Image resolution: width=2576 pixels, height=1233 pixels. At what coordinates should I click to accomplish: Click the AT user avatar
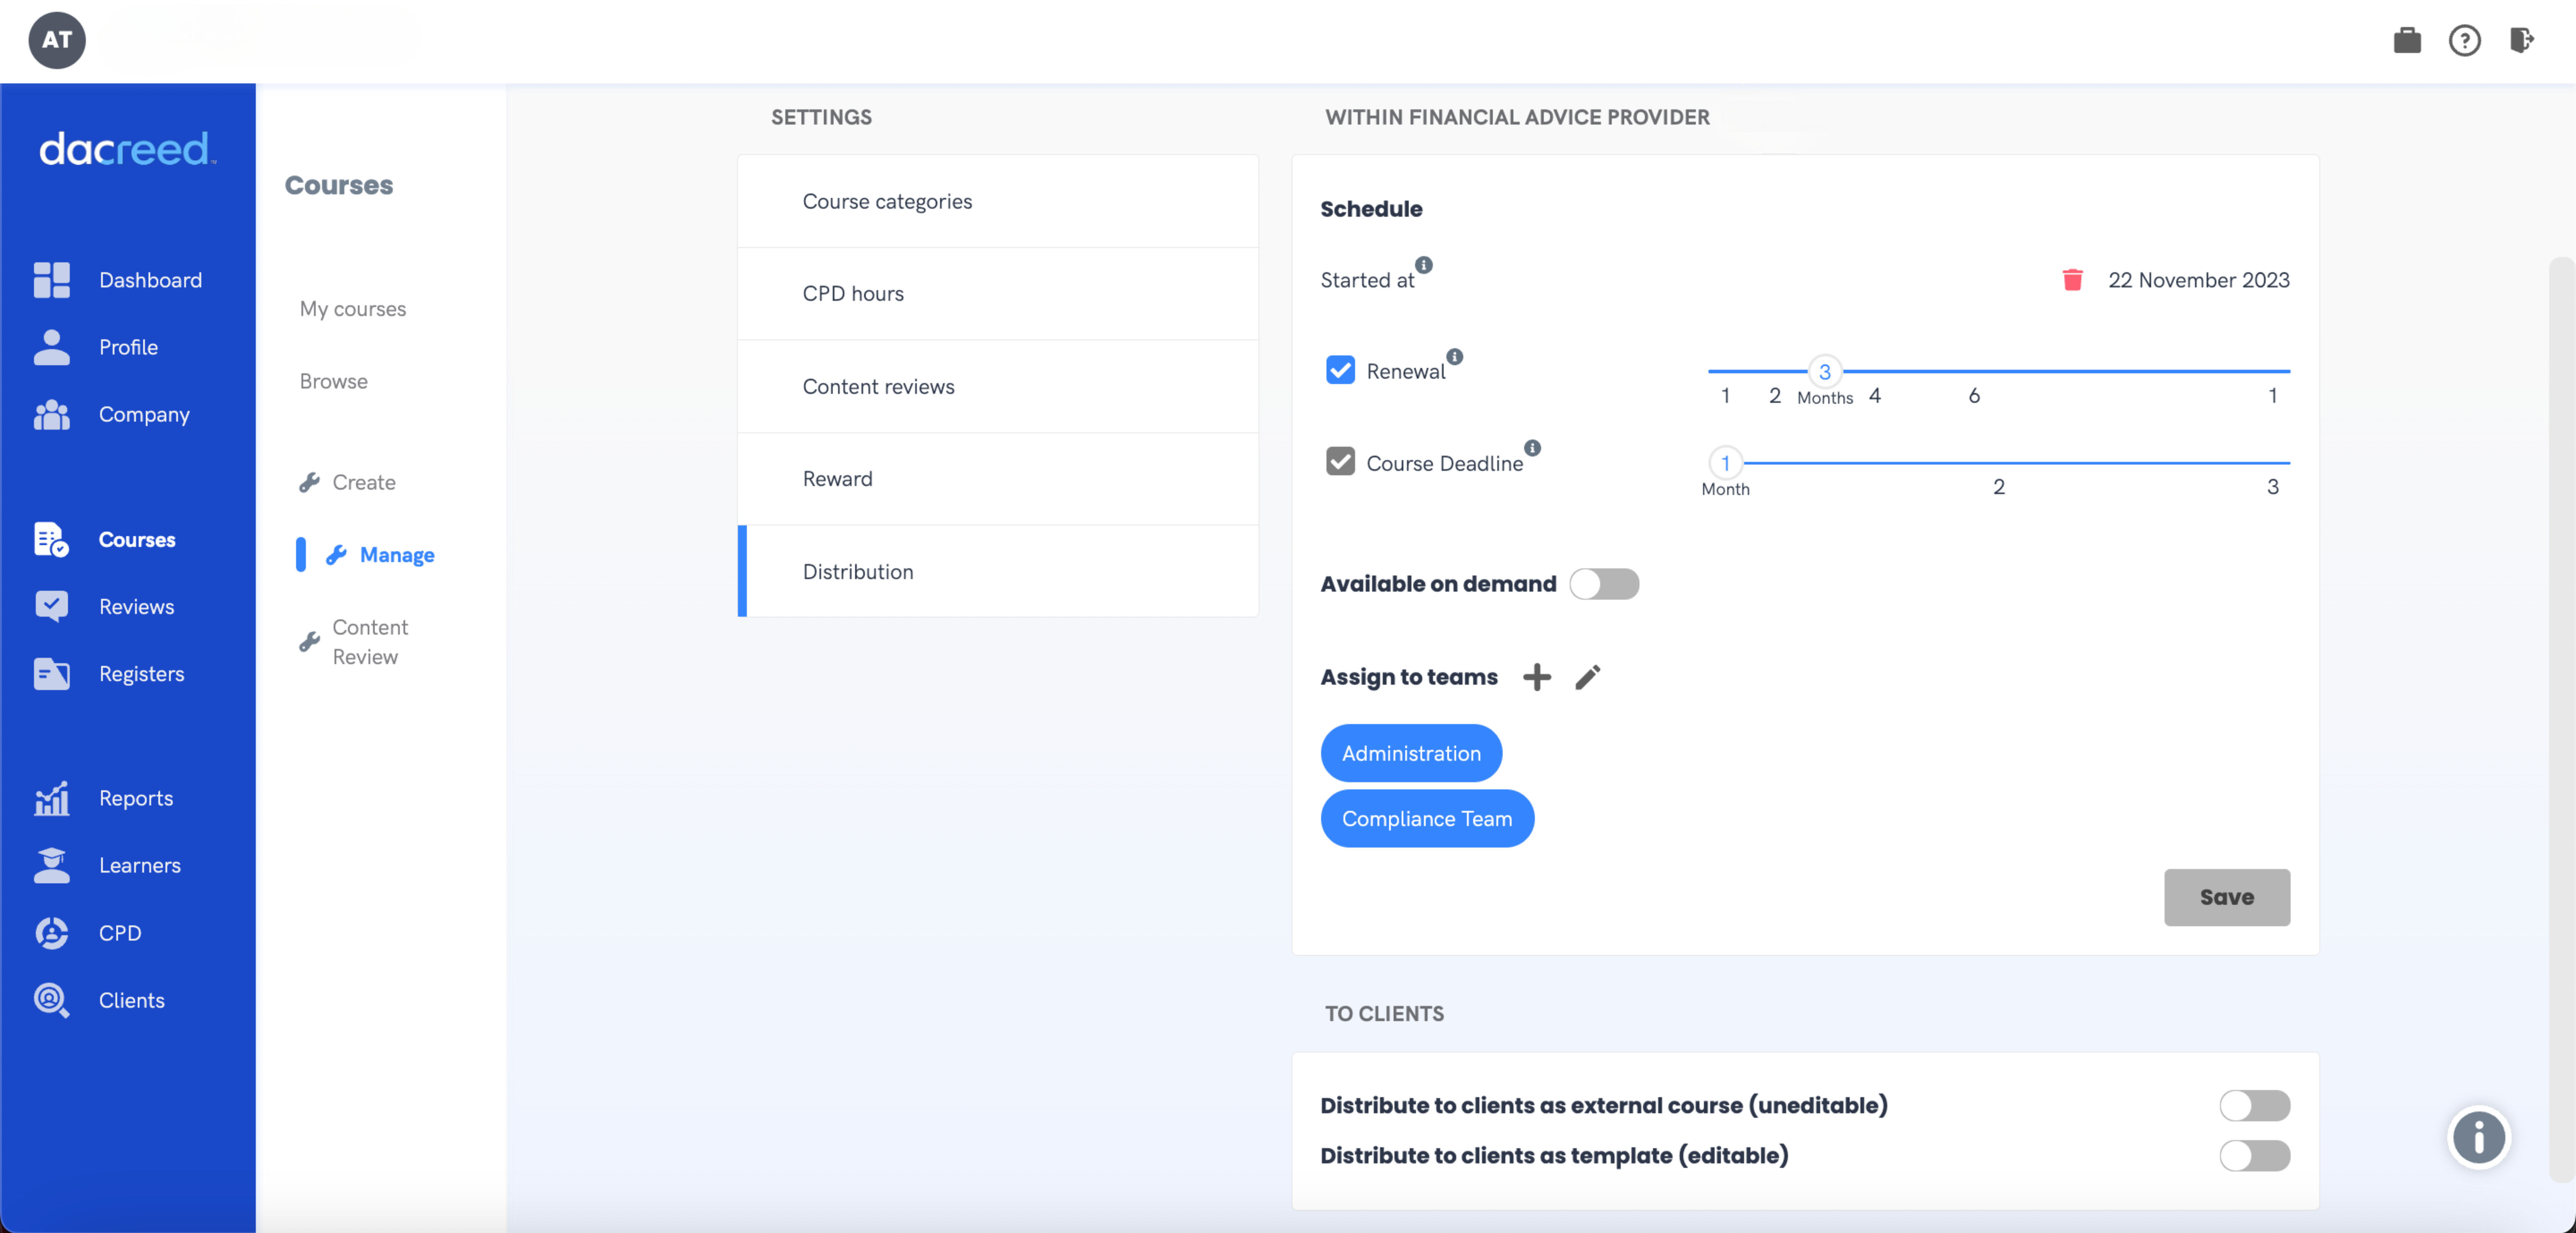click(57, 40)
